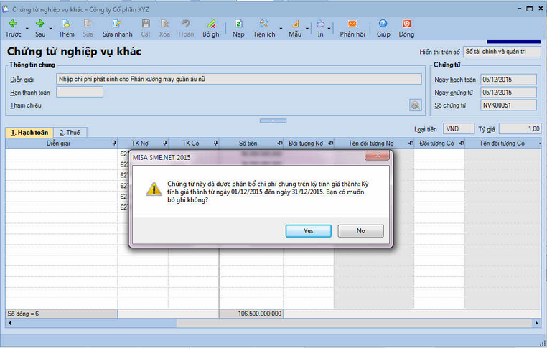Send feedback via Phản hồi

click(352, 28)
